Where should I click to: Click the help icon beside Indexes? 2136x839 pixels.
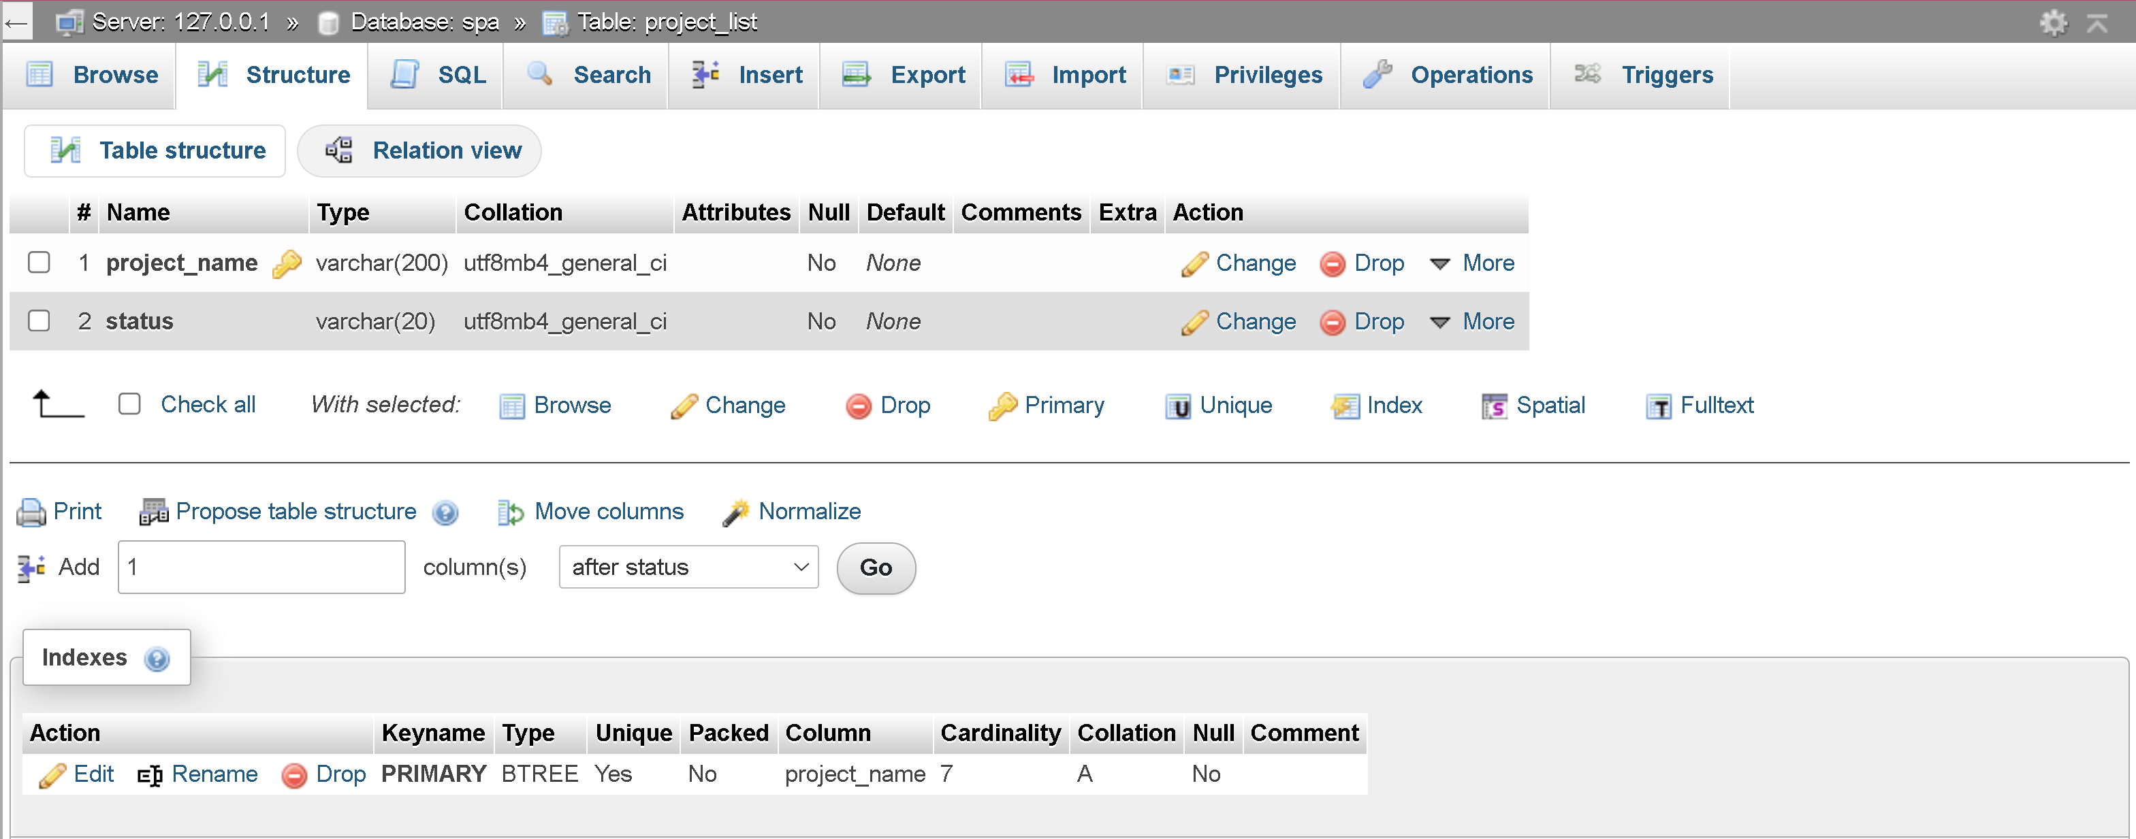(x=156, y=659)
